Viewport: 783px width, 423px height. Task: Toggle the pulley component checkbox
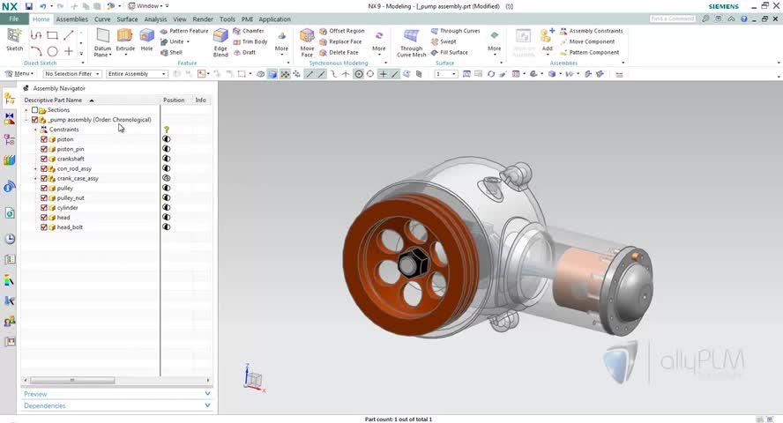tap(44, 188)
